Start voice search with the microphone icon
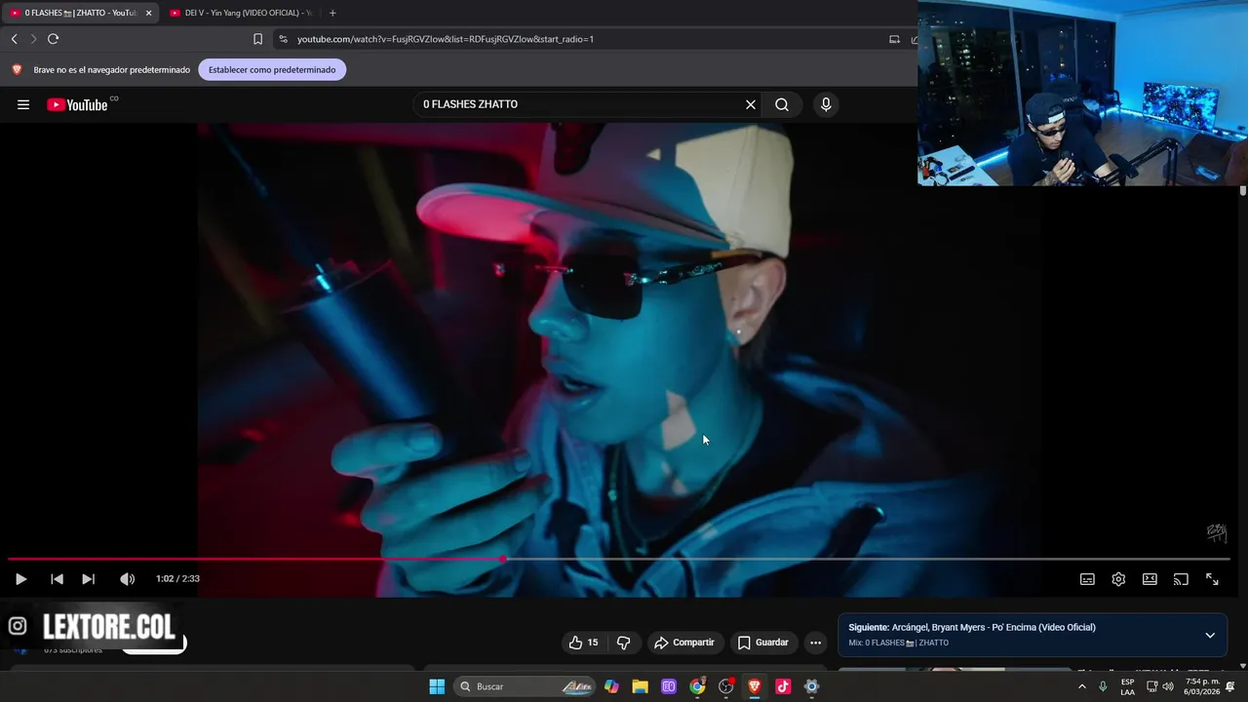The height and width of the screenshot is (702, 1248). 826,104
